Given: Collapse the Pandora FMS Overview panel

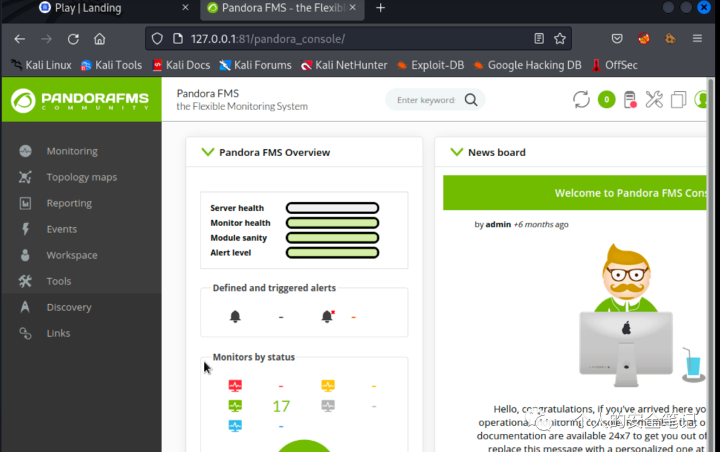Looking at the screenshot, I should click(x=208, y=152).
